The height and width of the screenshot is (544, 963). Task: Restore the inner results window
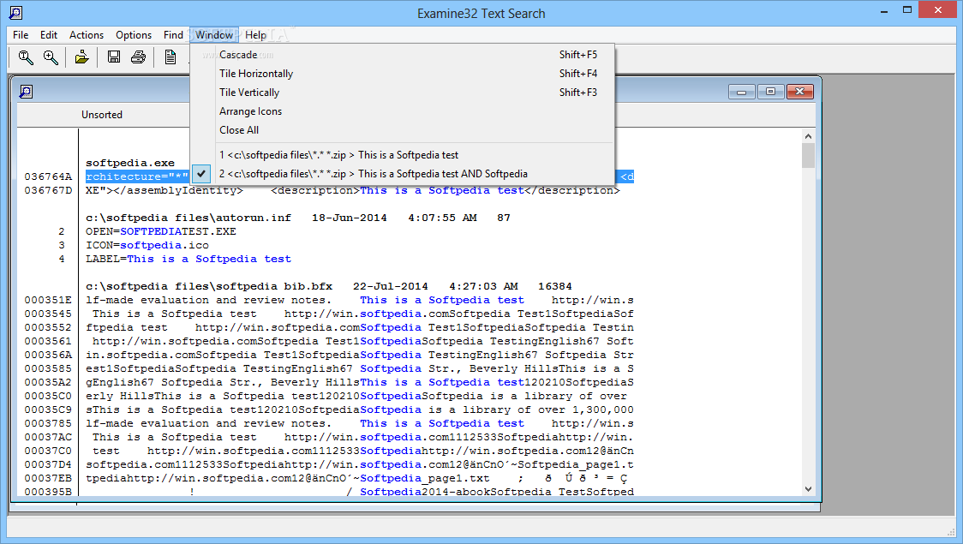tap(770, 93)
